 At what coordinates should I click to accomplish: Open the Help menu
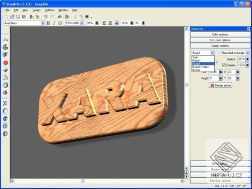click(75, 10)
